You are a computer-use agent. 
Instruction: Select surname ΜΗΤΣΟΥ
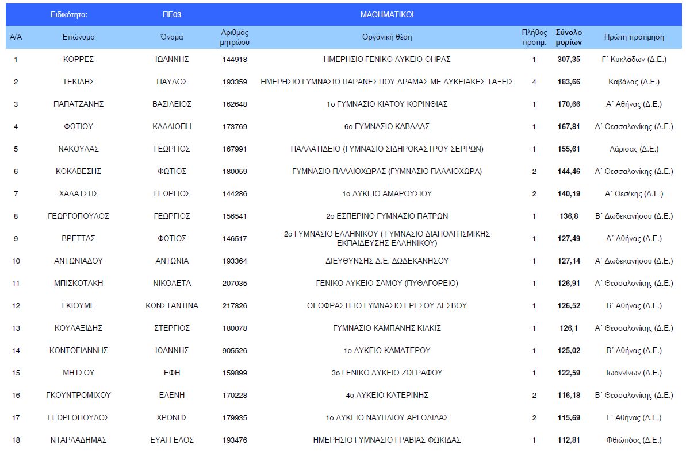(x=78, y=373)
